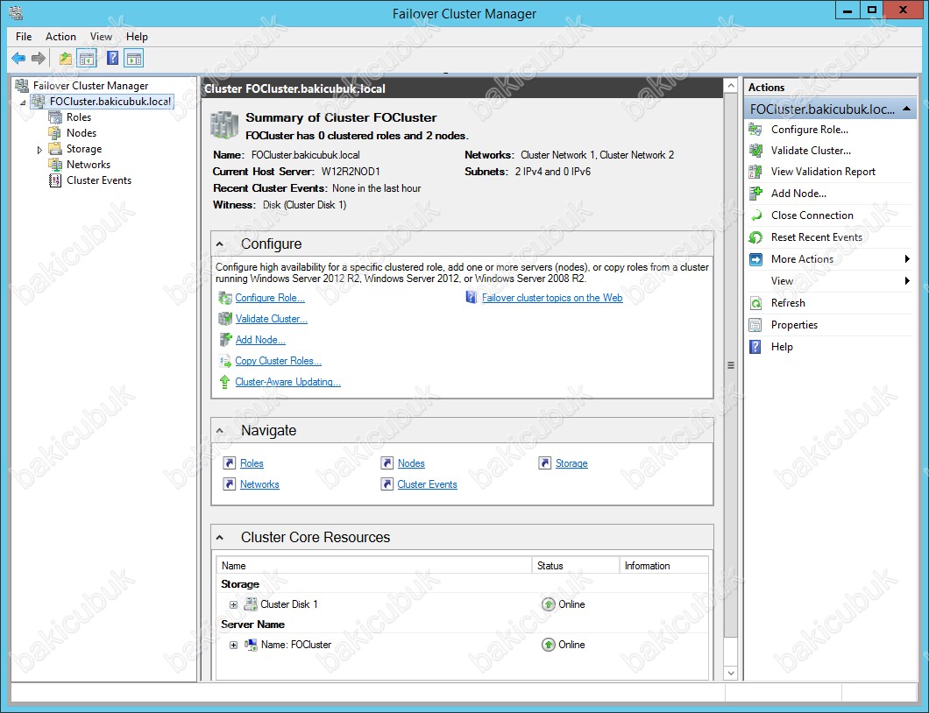Click Cluster Events shortcut in Navigate section
Screen dimensions: 929x713
pos(427,484)
